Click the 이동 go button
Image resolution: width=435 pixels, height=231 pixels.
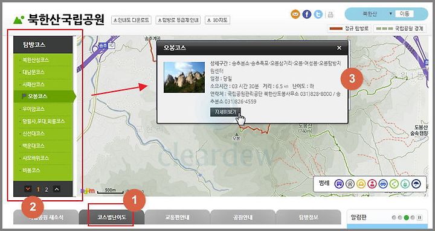click(404, 14)
